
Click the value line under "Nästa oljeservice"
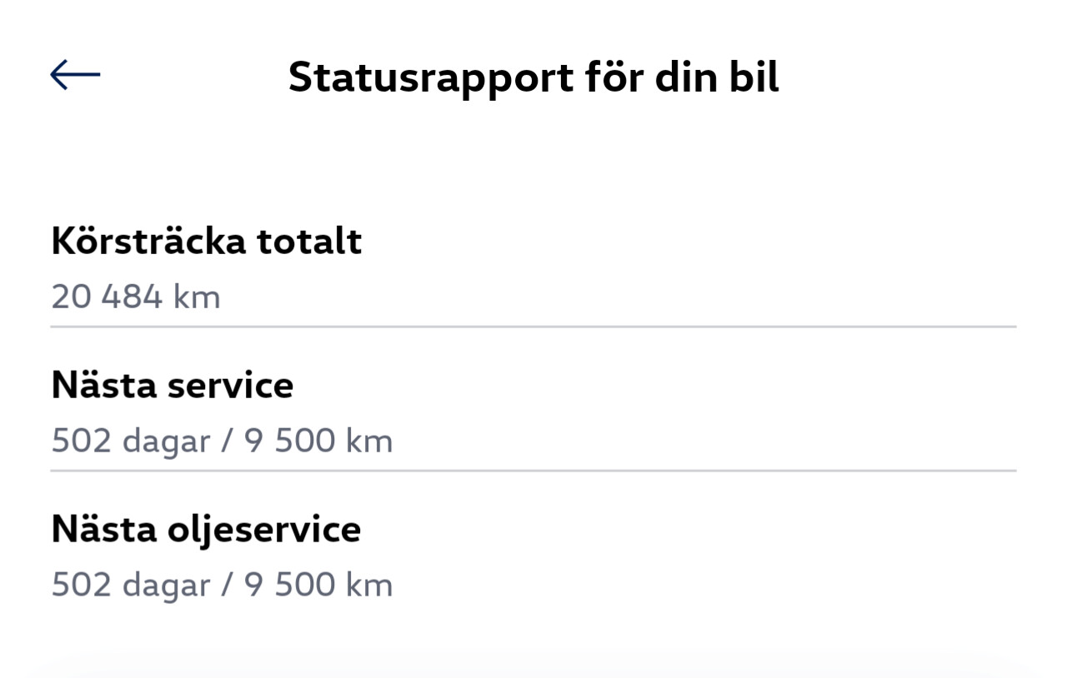(x=222, y=585)
